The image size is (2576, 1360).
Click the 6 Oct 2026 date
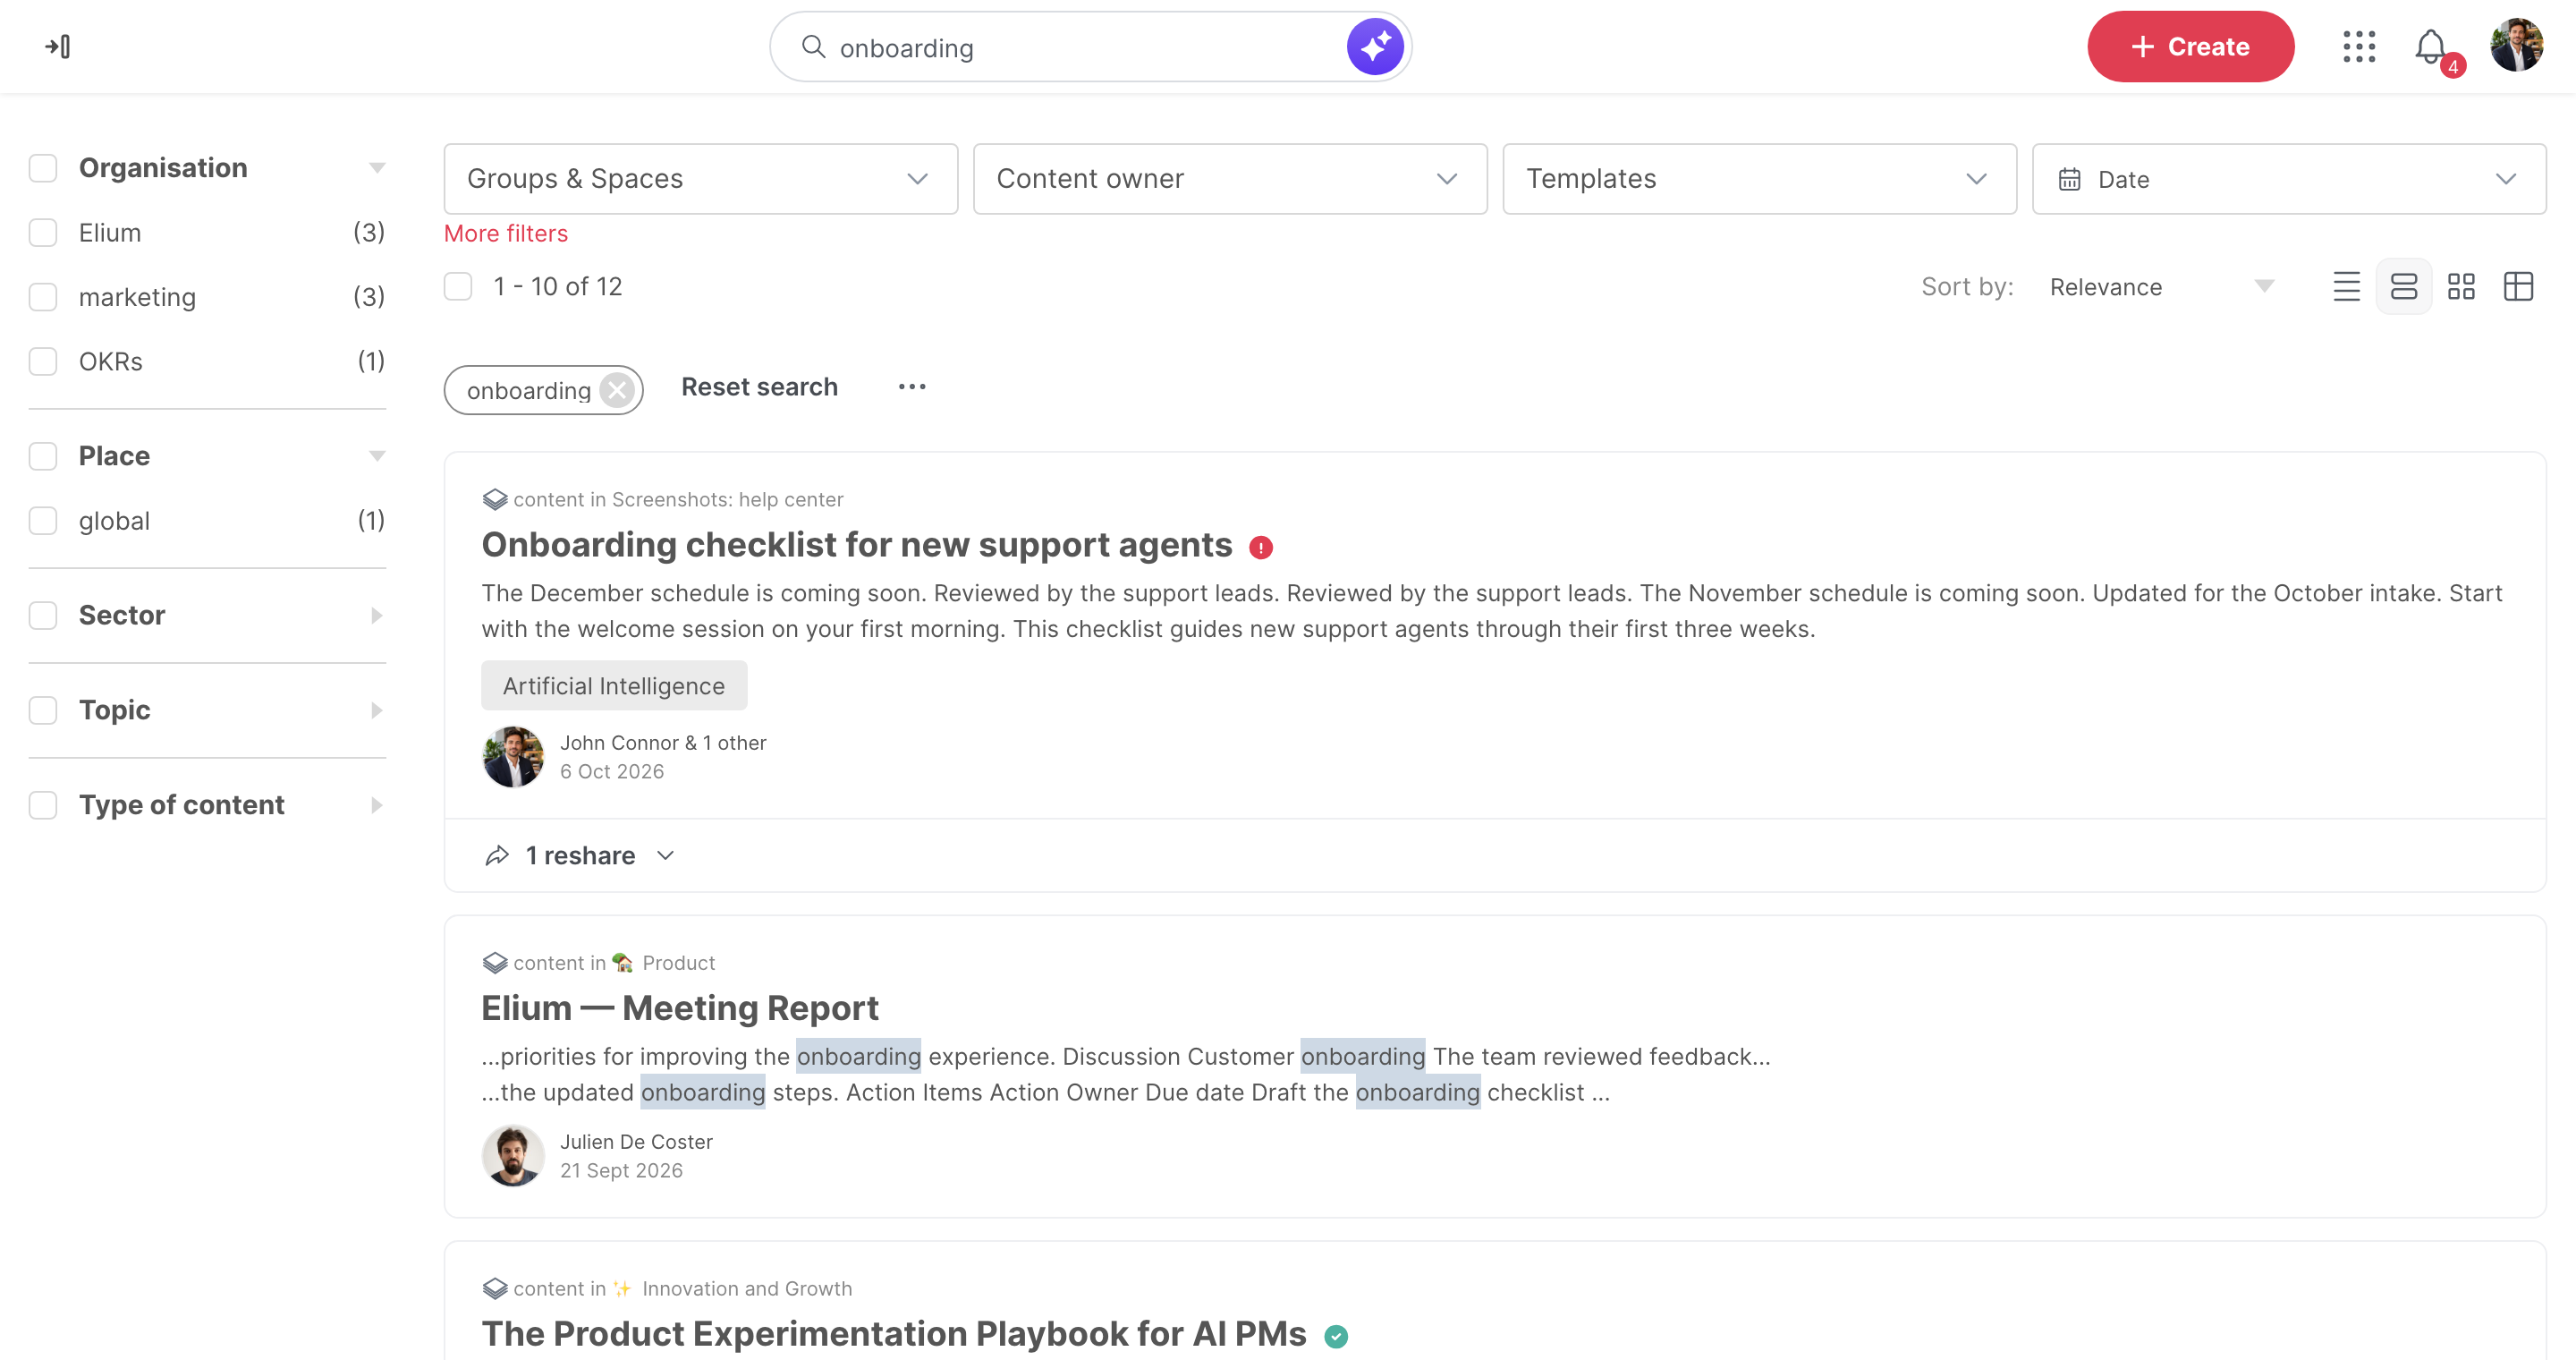[611, 772]
